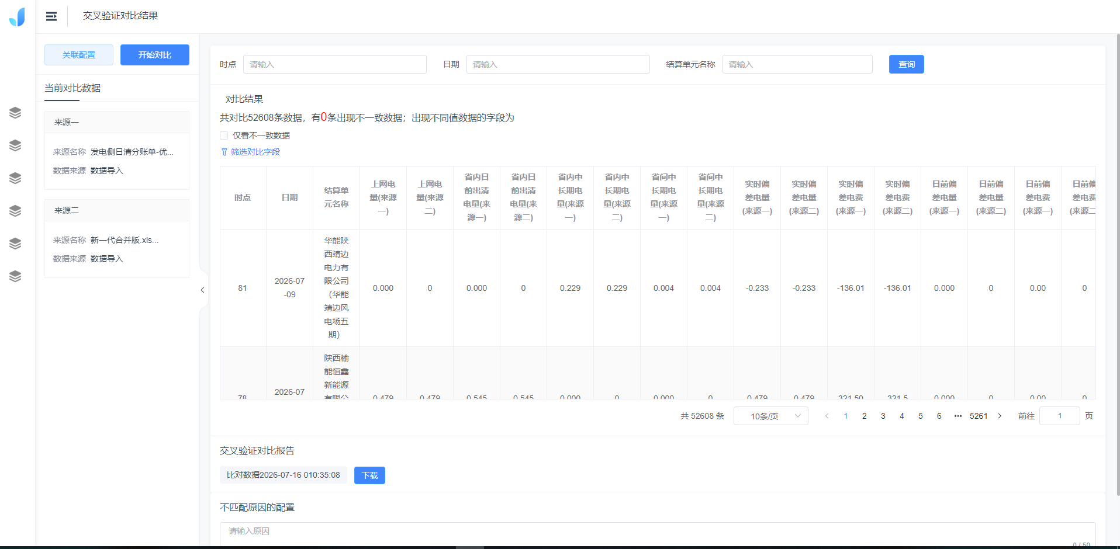Collapse the left panel with arrow handle

202,290
